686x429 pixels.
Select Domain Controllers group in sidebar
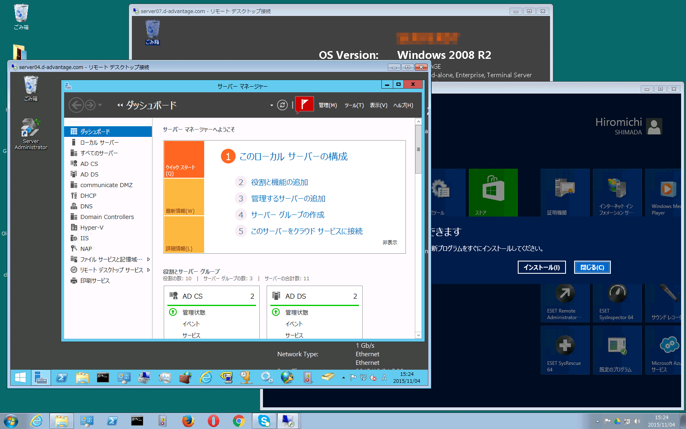point(108,217)
